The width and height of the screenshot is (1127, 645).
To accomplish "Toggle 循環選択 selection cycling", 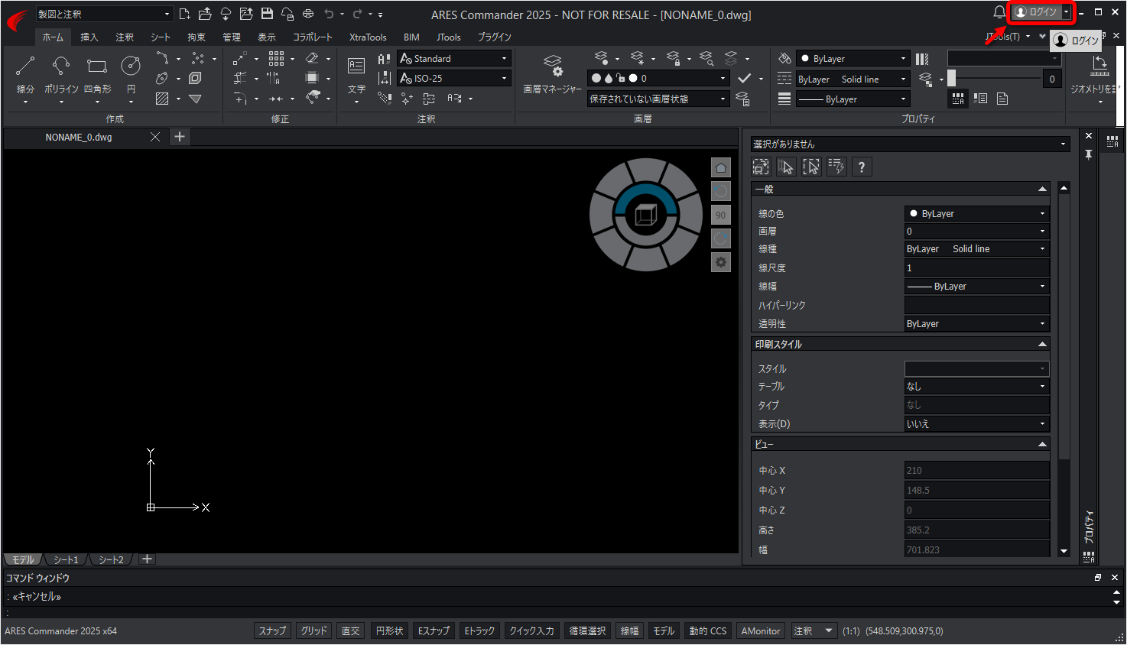I will (587, 630).
